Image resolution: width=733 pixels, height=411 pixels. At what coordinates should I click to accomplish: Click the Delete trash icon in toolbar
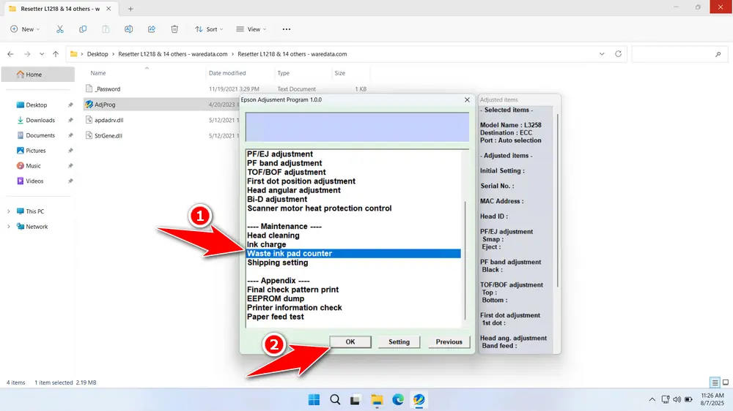[174, 29]
